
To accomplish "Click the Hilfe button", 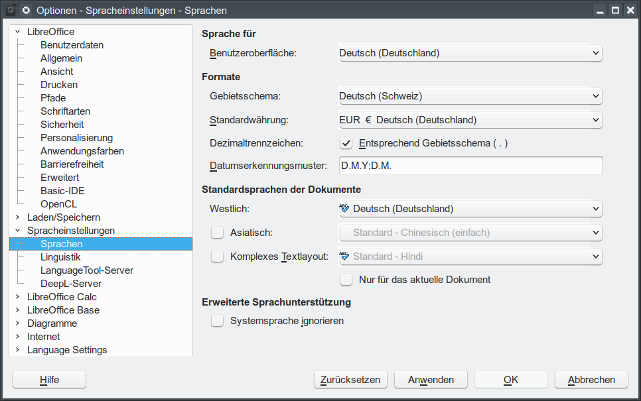I will pyautogui.click(x=50, y=380).
